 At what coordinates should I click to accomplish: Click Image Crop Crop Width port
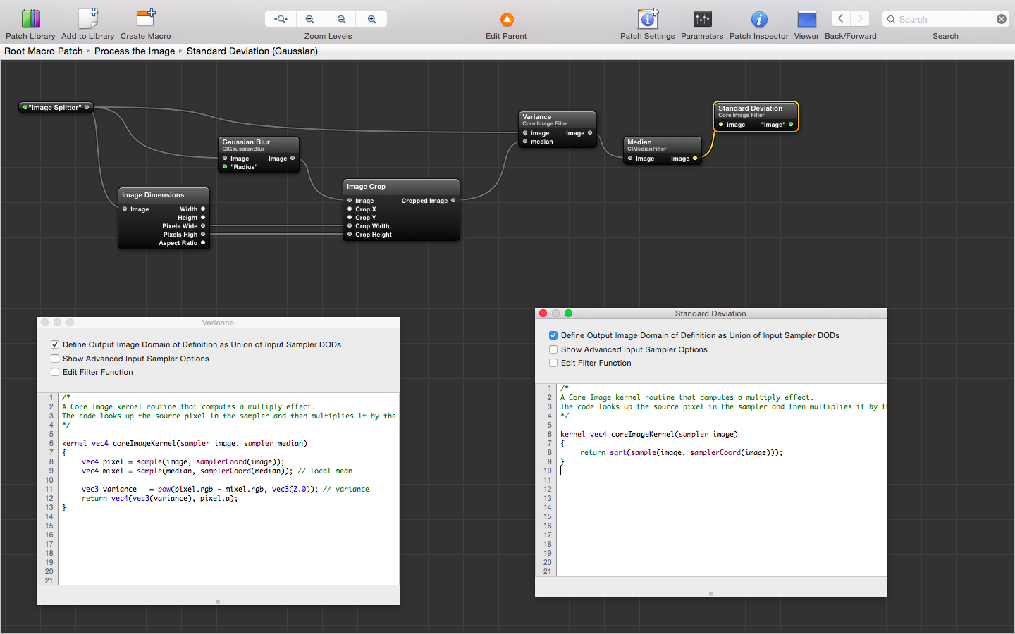click(350, 226)
